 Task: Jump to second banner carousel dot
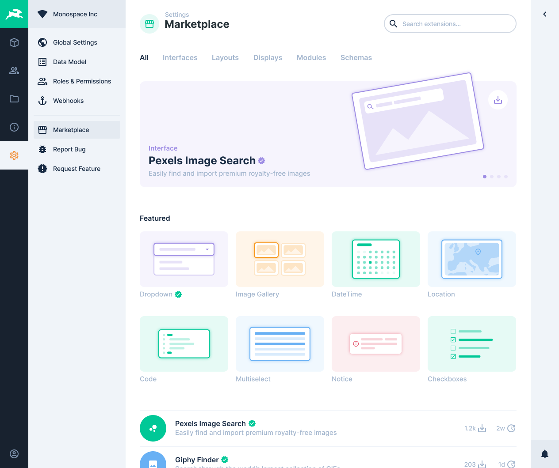click(x=492, y=177)
